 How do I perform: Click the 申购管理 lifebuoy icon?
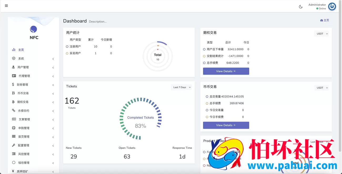coord(14,128)
